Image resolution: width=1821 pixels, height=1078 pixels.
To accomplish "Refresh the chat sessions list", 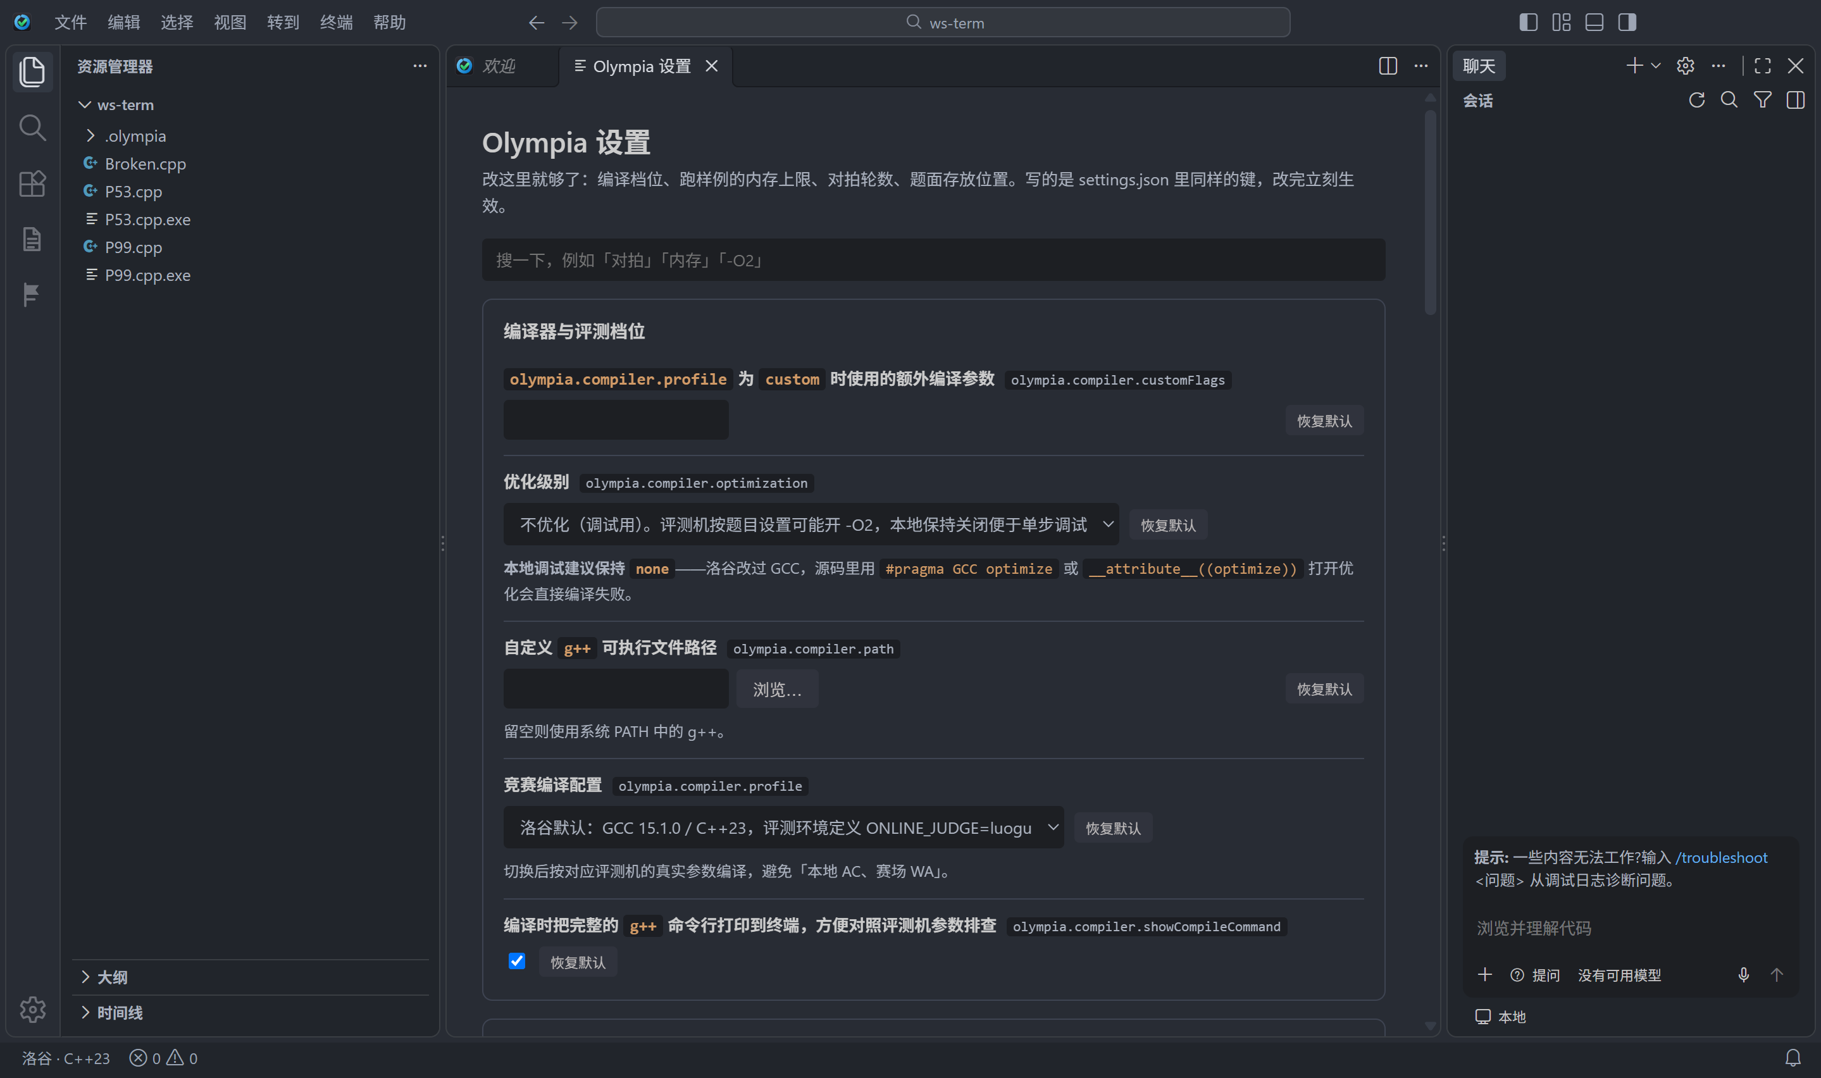I will pyautogui.click(x=1696, y=100).
